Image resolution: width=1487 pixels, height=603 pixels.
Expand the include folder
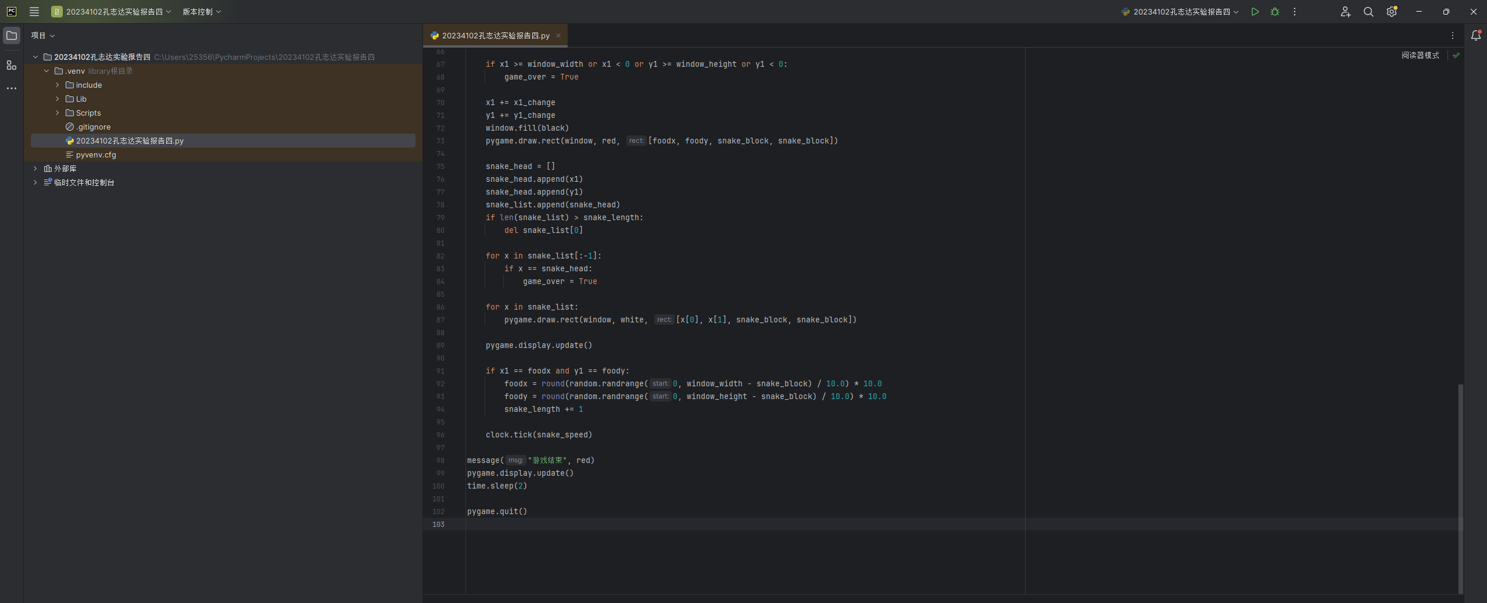58,85
